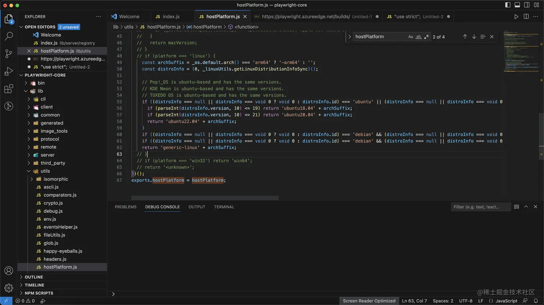This screenshot has width=544, height=305.
Task: Toggle secondary sidebar layout icon
Action: (x=527, y=5)
